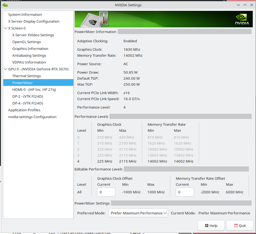This screenshot has width=256, height=234.
Task: Open System Information page
Action: tap(25, 14)
